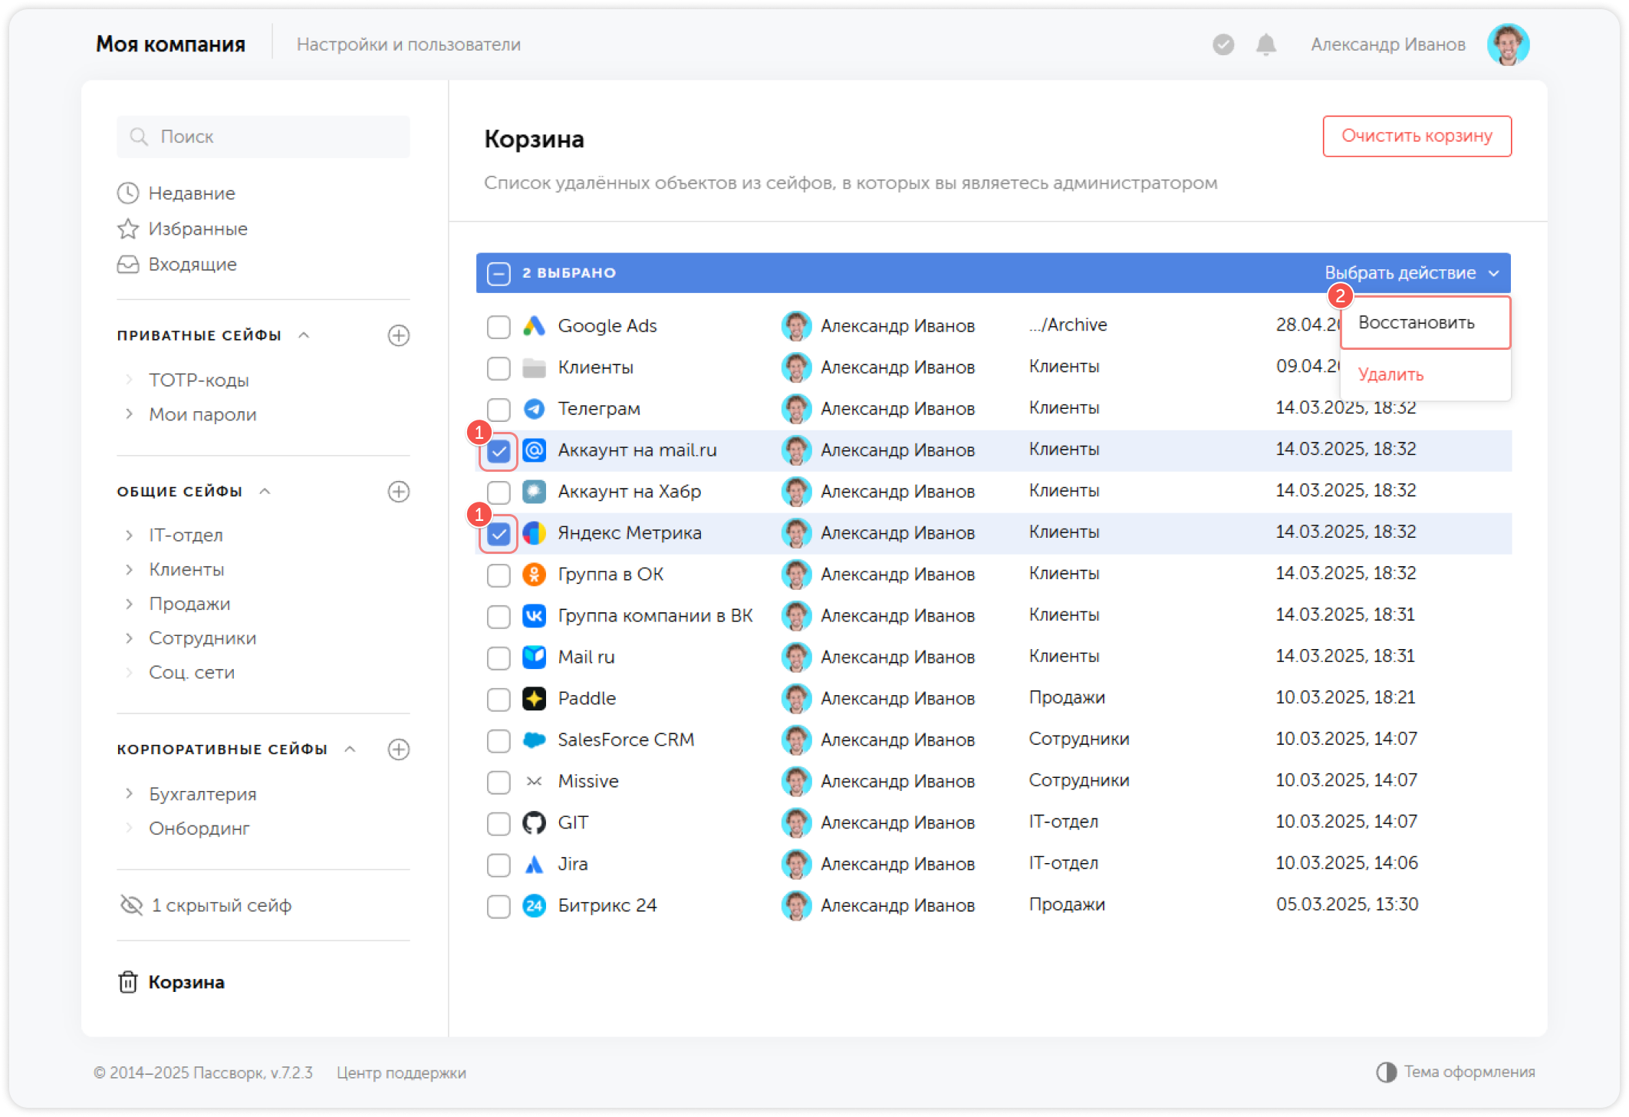Click the checkmark status icon in header
The height and width of the screenshot is (1117, 1629).
1223,44
